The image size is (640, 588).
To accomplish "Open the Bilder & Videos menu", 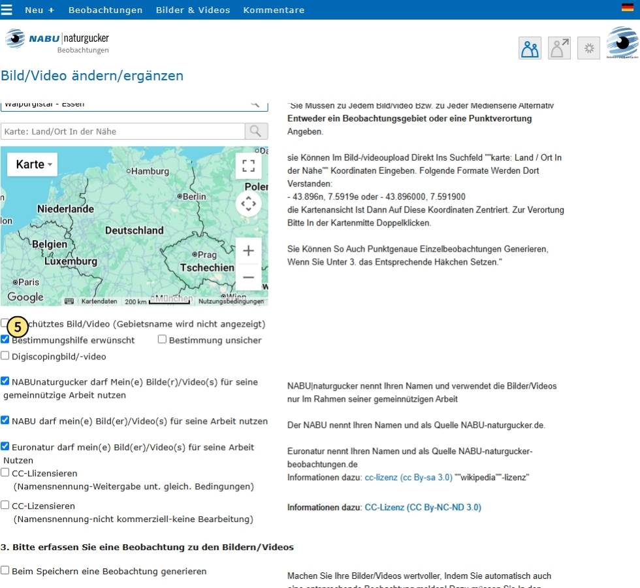I will 193,10.
